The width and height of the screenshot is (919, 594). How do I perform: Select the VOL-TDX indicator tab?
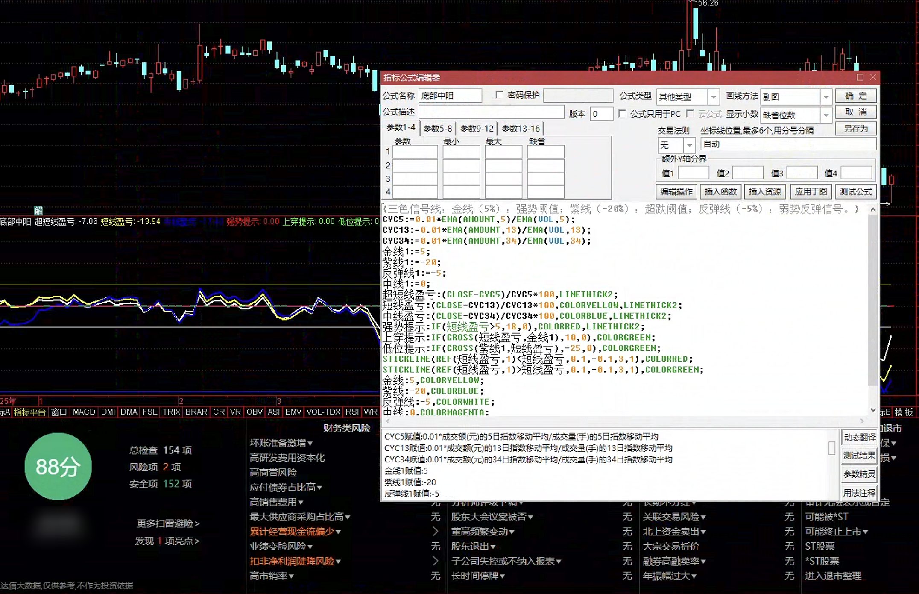coord(323,412)
